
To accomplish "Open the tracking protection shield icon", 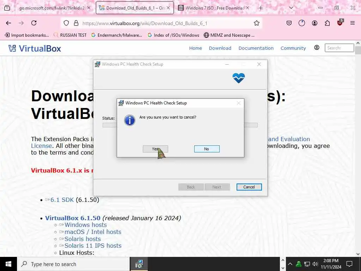I will [x=66, y=23].
